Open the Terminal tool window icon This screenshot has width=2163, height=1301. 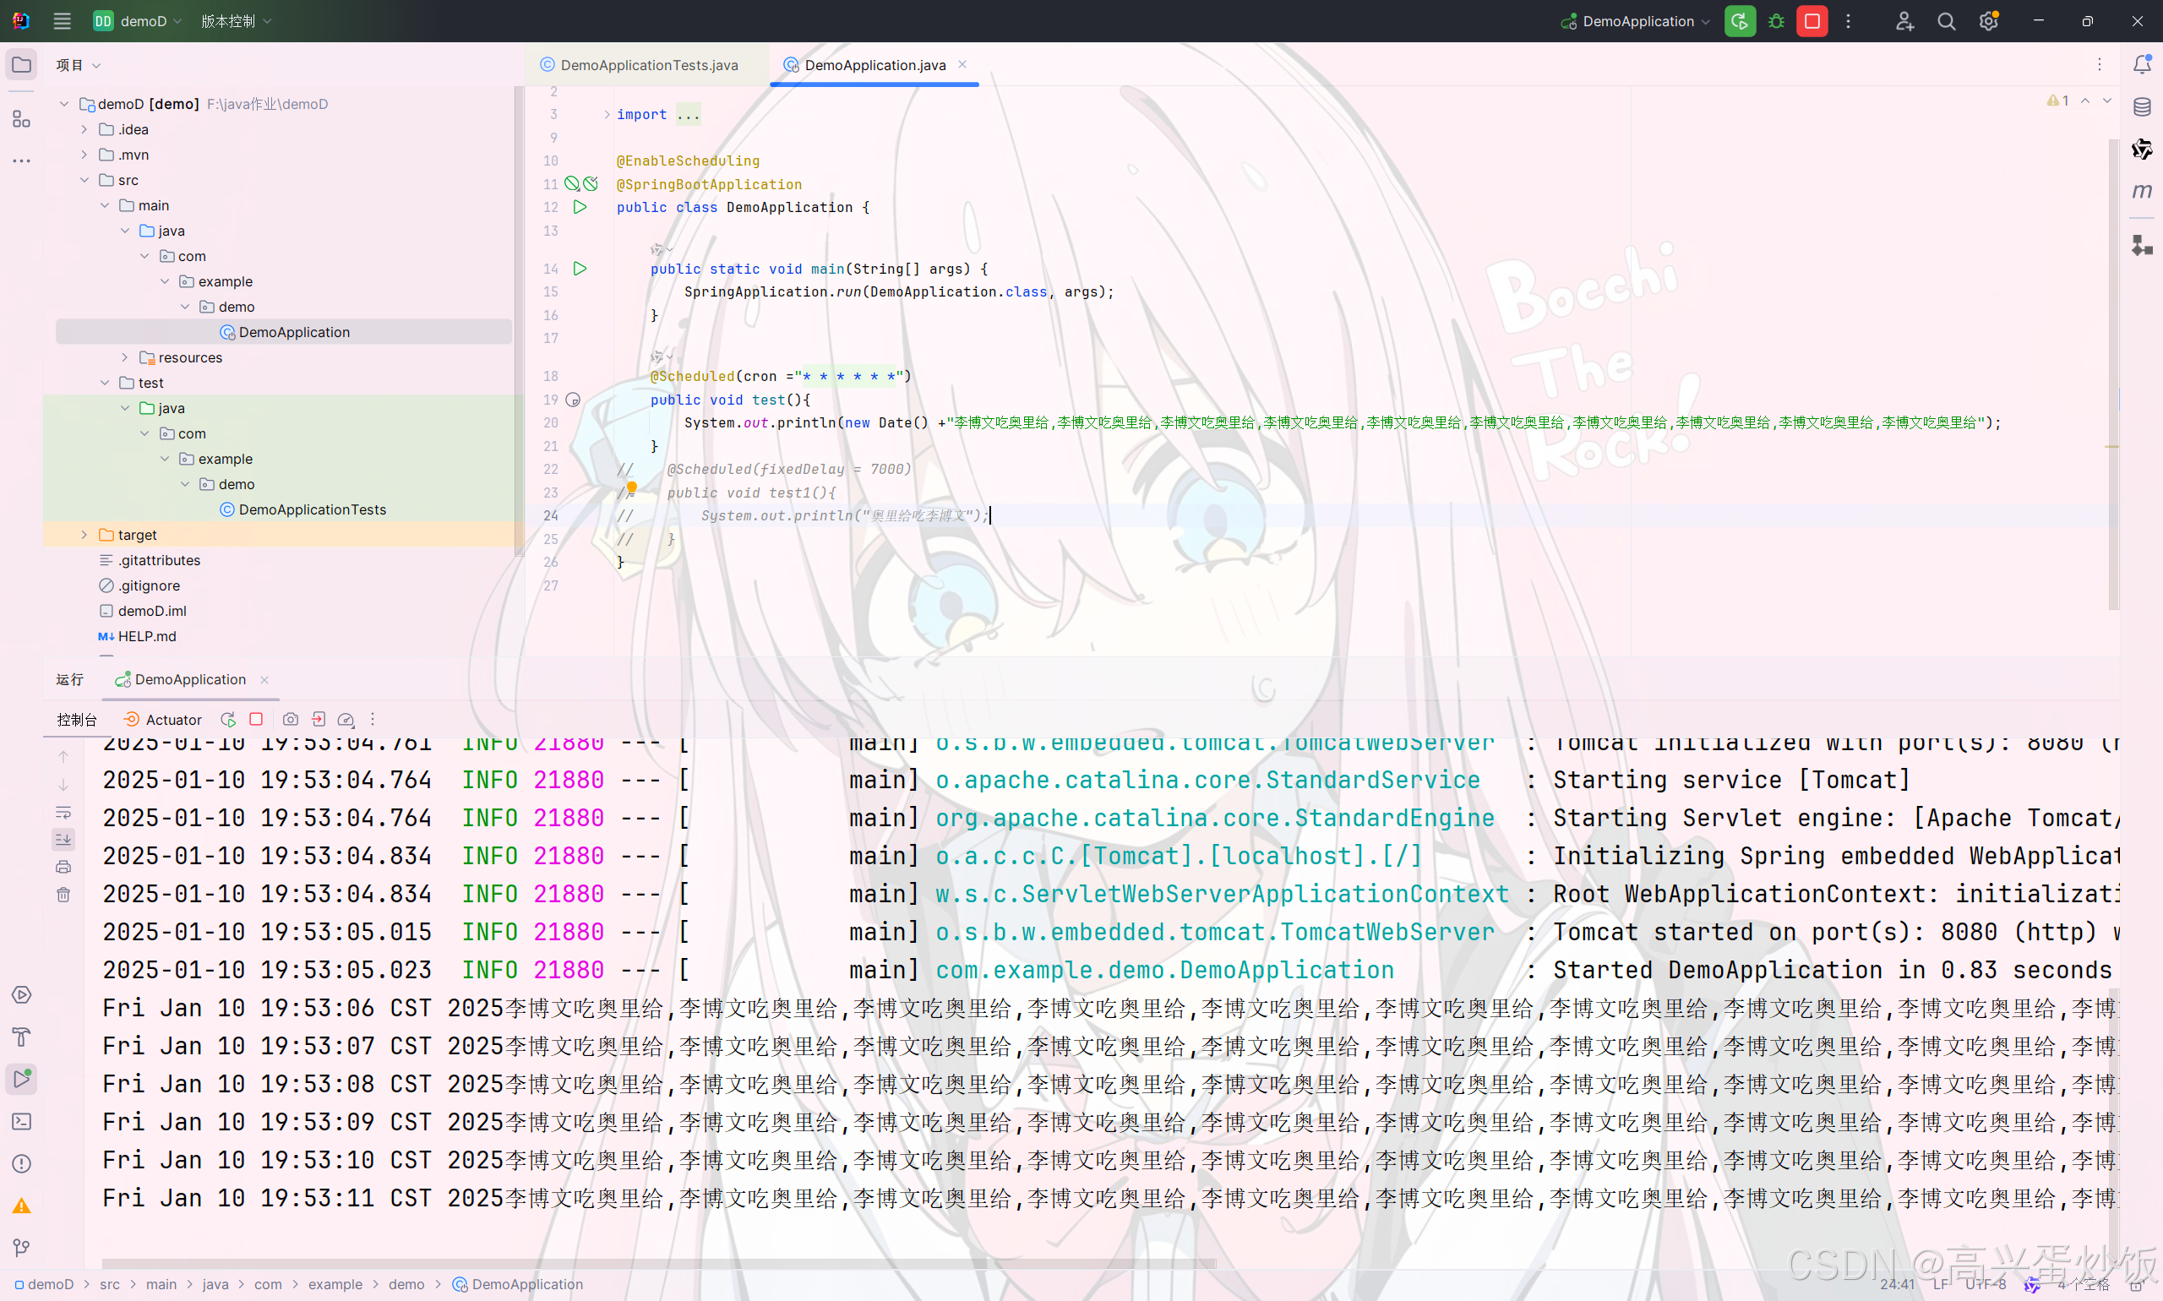(x=21, y=1121)
